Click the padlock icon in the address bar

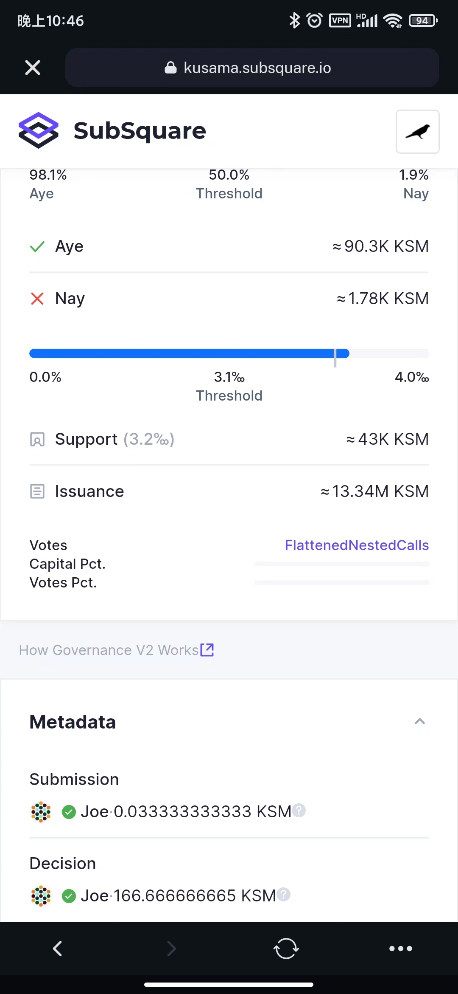point(171,68)
